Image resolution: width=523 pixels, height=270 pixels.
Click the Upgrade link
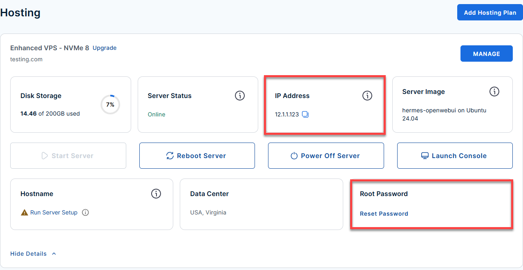[x=105, y=48]
